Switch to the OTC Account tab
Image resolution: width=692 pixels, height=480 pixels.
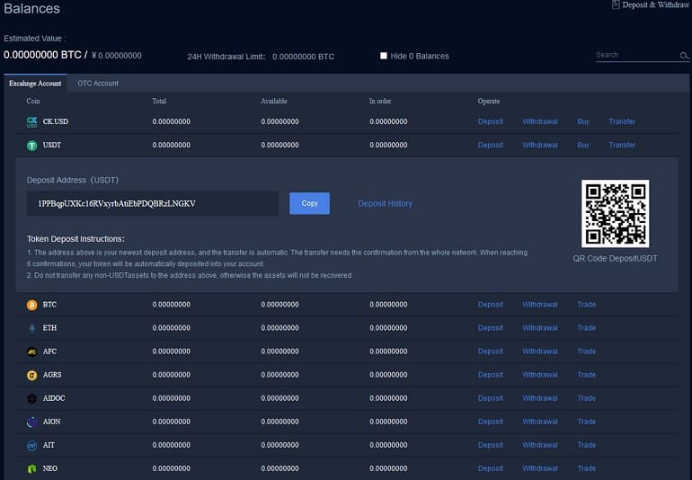point(98,84)
